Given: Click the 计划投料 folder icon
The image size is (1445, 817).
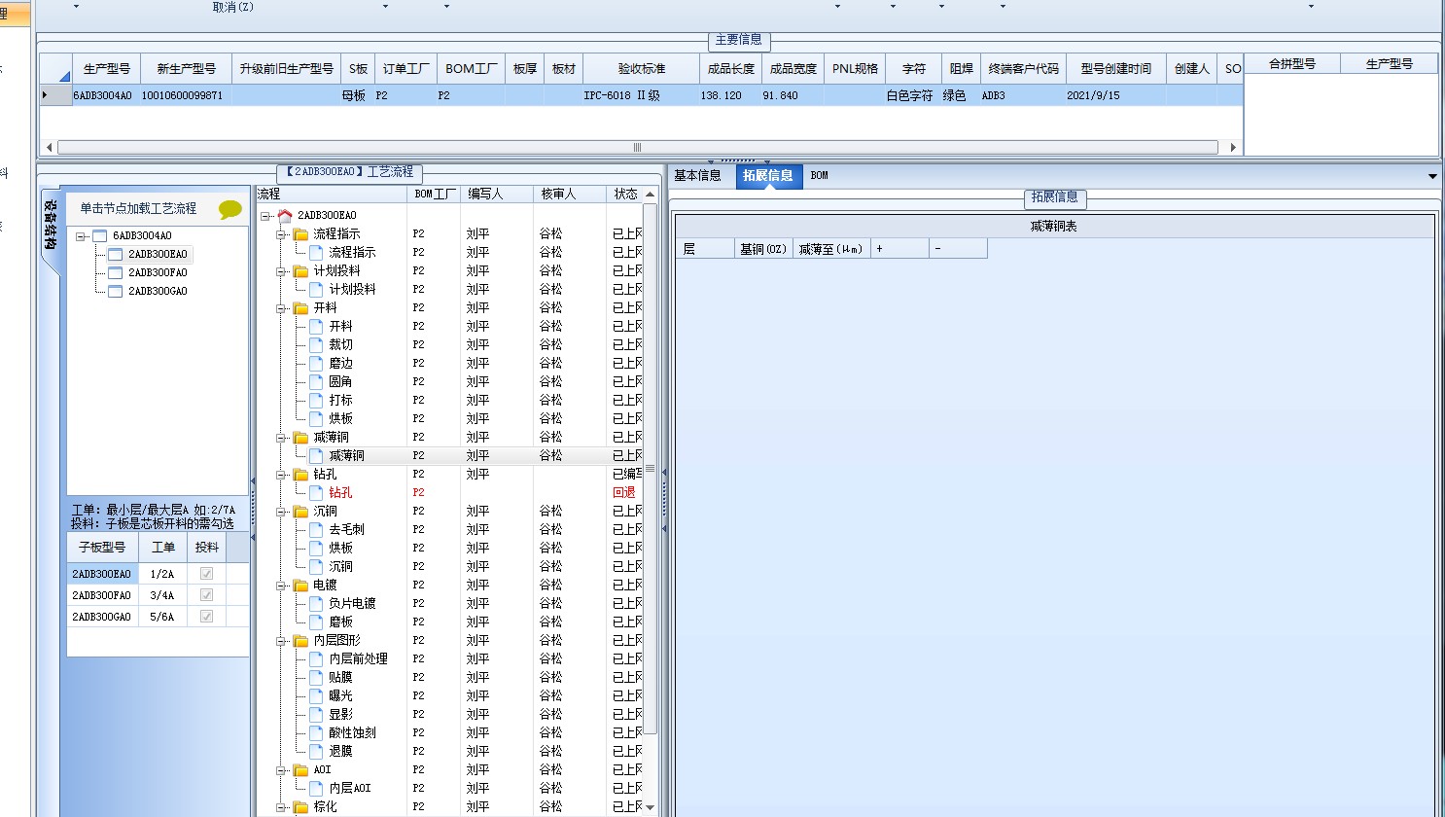Looking at the screenshot, I should pos(300,270).
